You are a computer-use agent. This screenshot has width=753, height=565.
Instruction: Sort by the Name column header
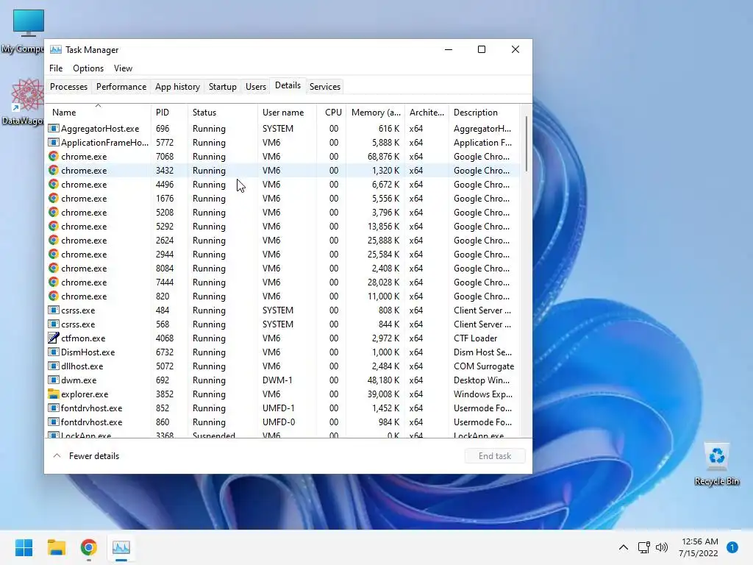99,112
